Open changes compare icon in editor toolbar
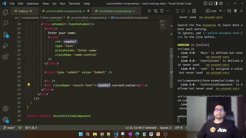This screenshot has width=246, height=138. click(x=156, y=11)
